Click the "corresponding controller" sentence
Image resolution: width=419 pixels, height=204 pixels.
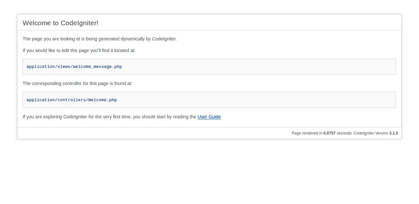(77, 83)
